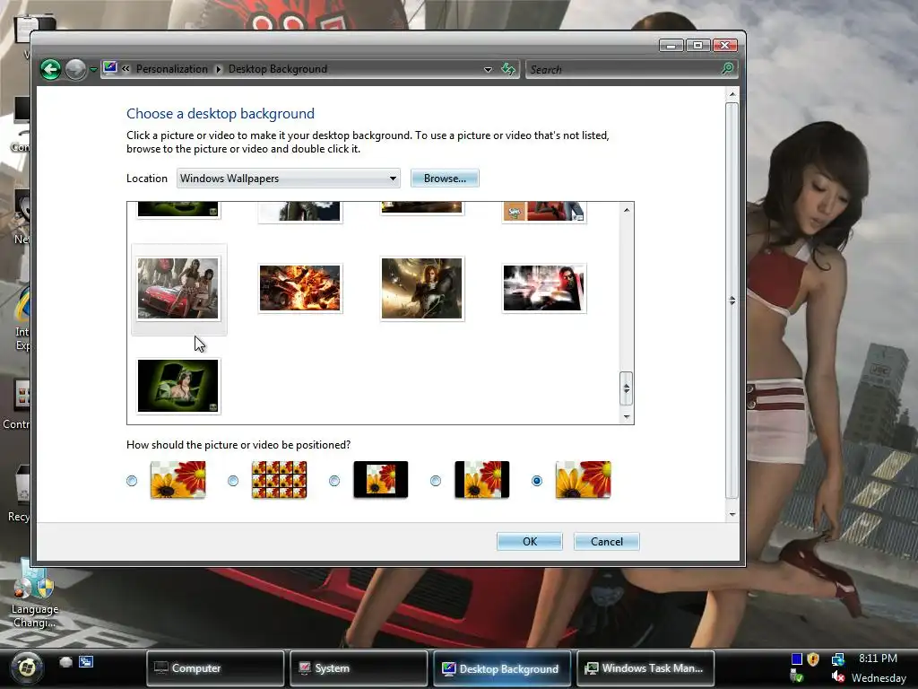Open Language Changing desktop shortcut

(x=34, y=593)
